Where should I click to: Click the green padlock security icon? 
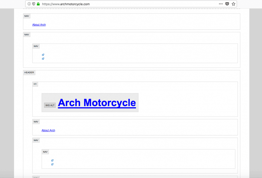click(x=38, y=4)
